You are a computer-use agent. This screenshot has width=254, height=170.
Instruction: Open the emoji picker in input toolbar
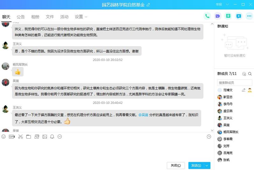pos(4,137)
